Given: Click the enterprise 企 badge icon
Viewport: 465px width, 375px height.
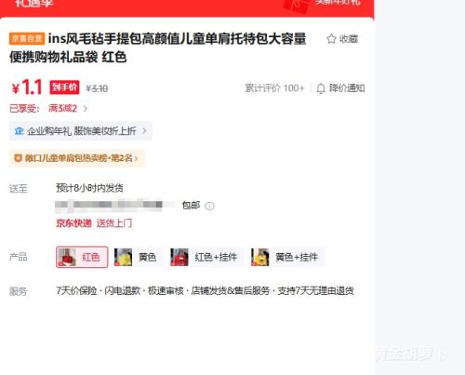Looking at the screenshot, I should point(20,131).
